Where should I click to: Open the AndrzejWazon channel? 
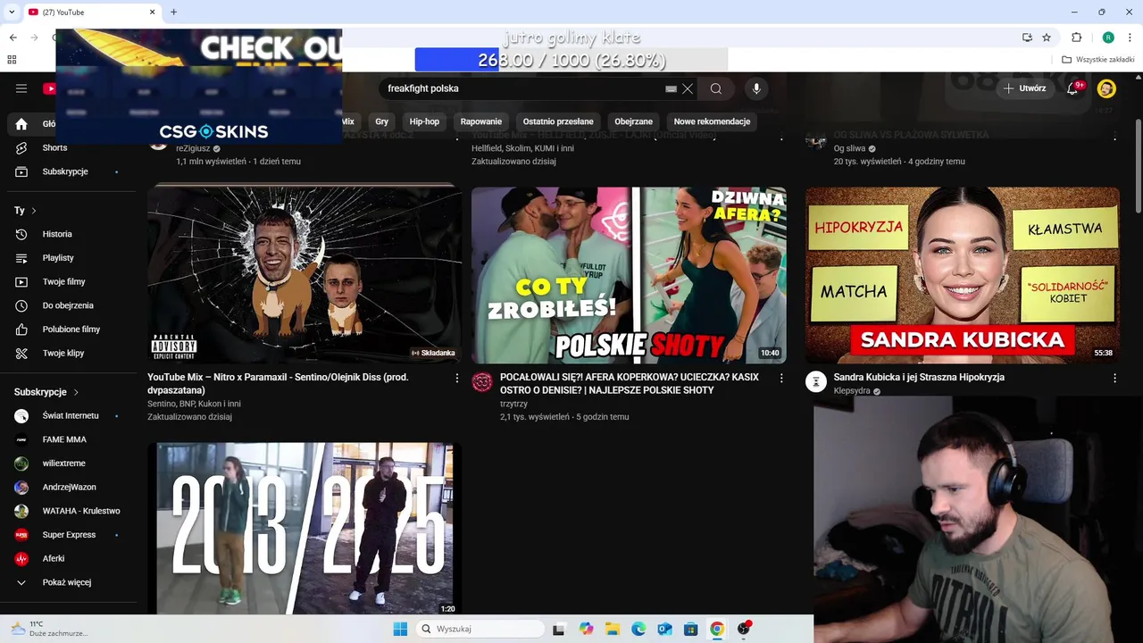(x=68, y=487)
